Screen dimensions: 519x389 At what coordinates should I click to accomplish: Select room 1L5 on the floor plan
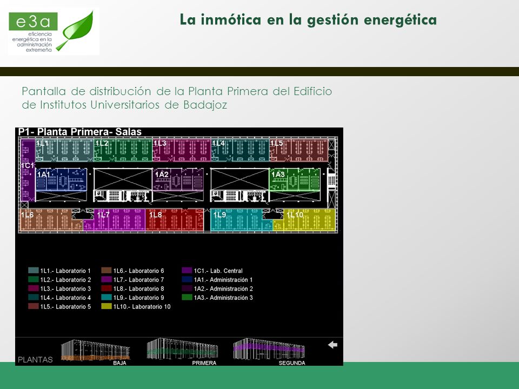pos(298,150)
